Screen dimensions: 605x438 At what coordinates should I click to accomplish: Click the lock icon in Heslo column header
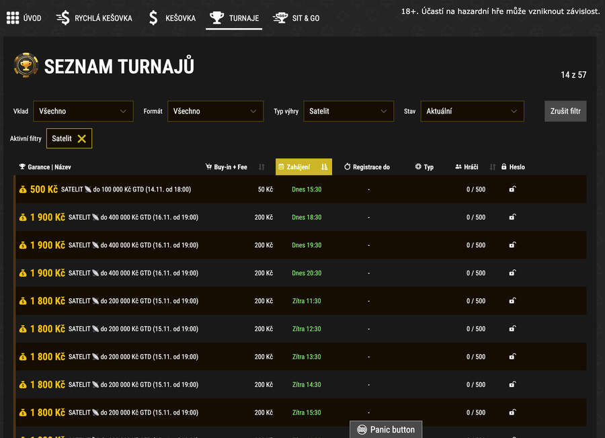point(503,167)
